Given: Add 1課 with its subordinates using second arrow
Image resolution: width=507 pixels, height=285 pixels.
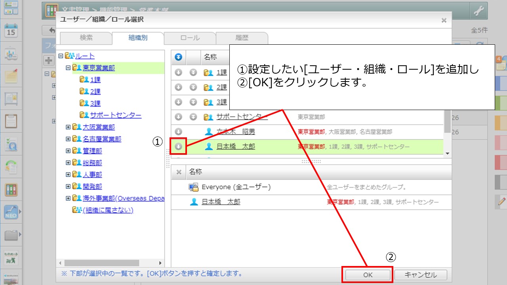Looking at the screenshot, I should (x=193, y=72).
